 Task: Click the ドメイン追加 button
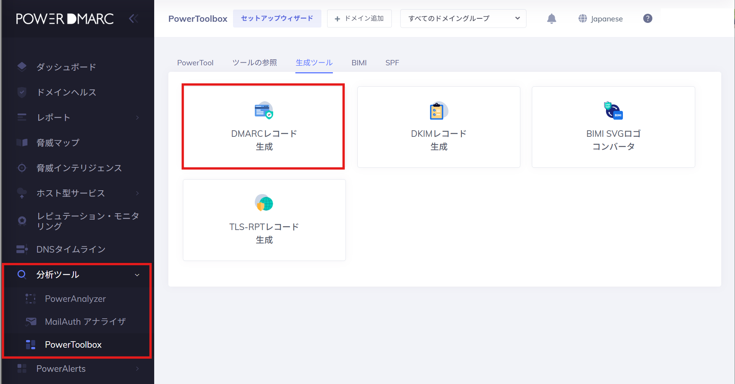[359, 18]
